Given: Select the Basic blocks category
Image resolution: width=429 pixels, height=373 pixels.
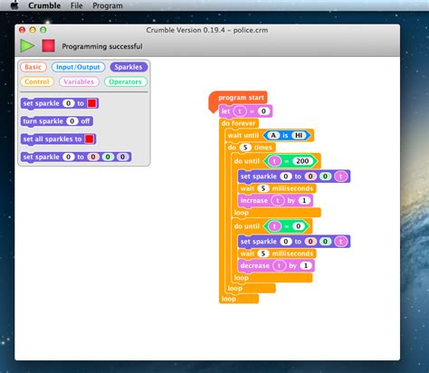Looking at the screenshot, I should [33, 67].
